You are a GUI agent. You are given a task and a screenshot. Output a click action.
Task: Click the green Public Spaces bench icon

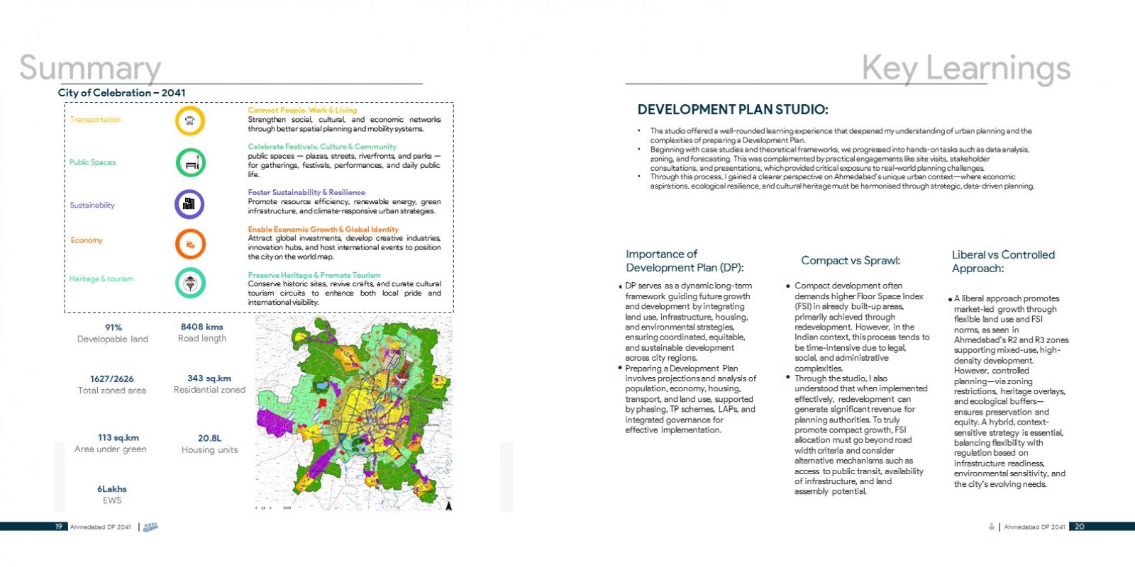190,163
